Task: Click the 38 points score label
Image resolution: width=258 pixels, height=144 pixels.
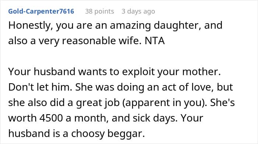Action: (100, 11)
